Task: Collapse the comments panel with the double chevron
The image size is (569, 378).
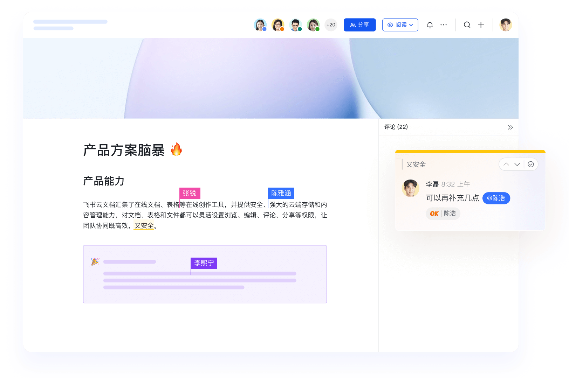Action: click(x=510, y=127)
